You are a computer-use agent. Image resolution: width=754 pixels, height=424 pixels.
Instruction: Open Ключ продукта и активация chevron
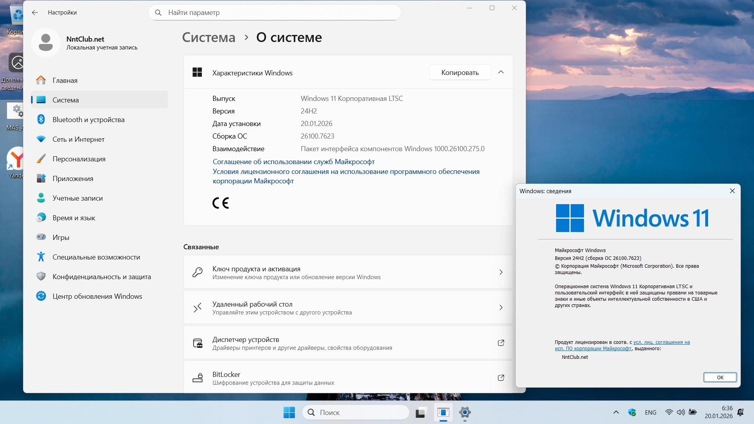[x=501, y=272]
